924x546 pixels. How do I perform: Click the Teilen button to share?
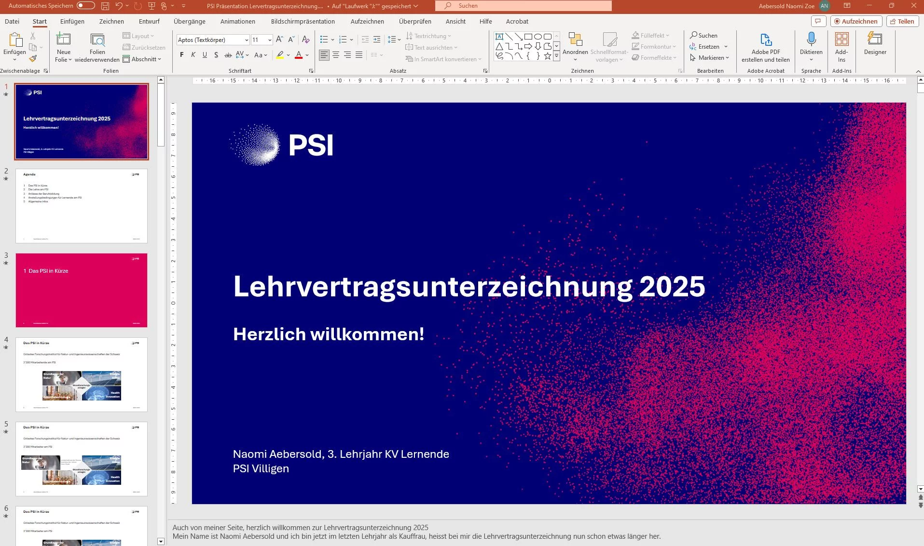(902, 21)
